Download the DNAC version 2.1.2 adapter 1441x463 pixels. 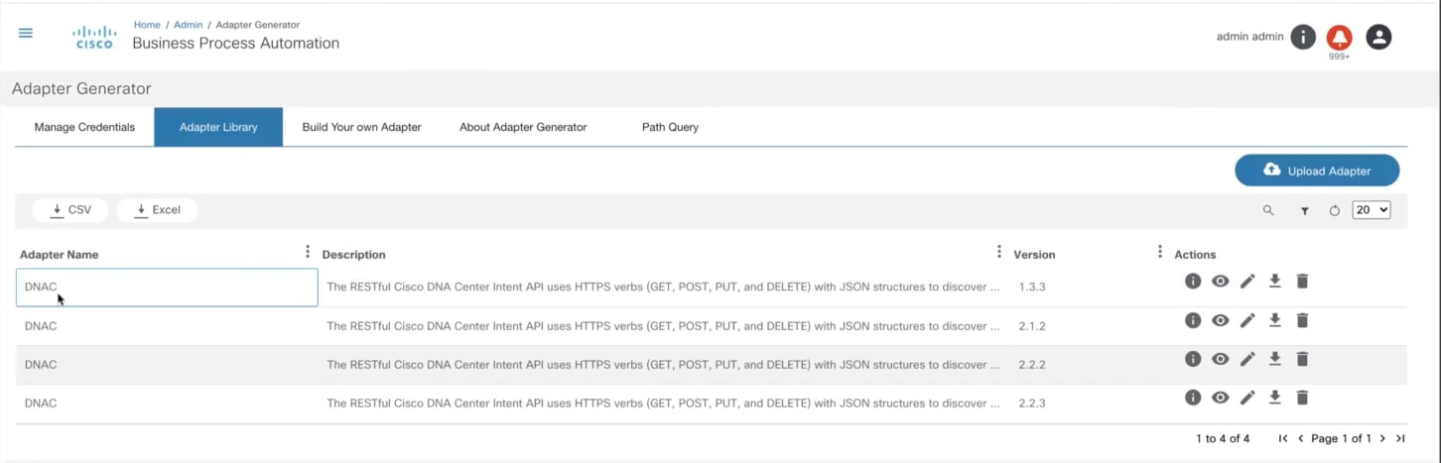click(x=1275, y=320)
